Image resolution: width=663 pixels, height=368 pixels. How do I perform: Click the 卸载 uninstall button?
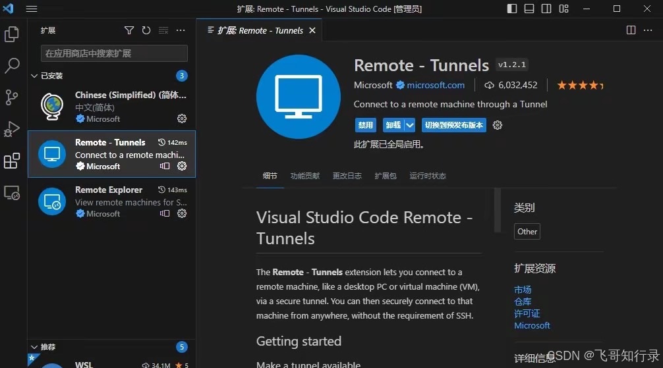click(x=393, y=125)
